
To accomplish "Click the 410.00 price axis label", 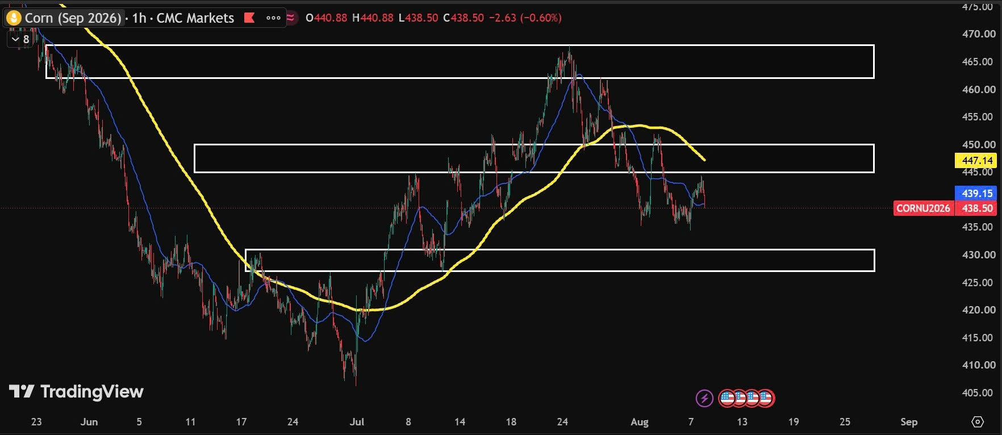I will click(979, 365).
